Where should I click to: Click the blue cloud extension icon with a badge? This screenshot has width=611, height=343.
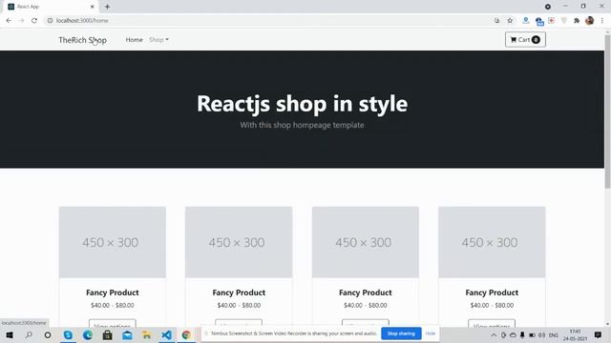pyautogui.click(x=539, y=21)
